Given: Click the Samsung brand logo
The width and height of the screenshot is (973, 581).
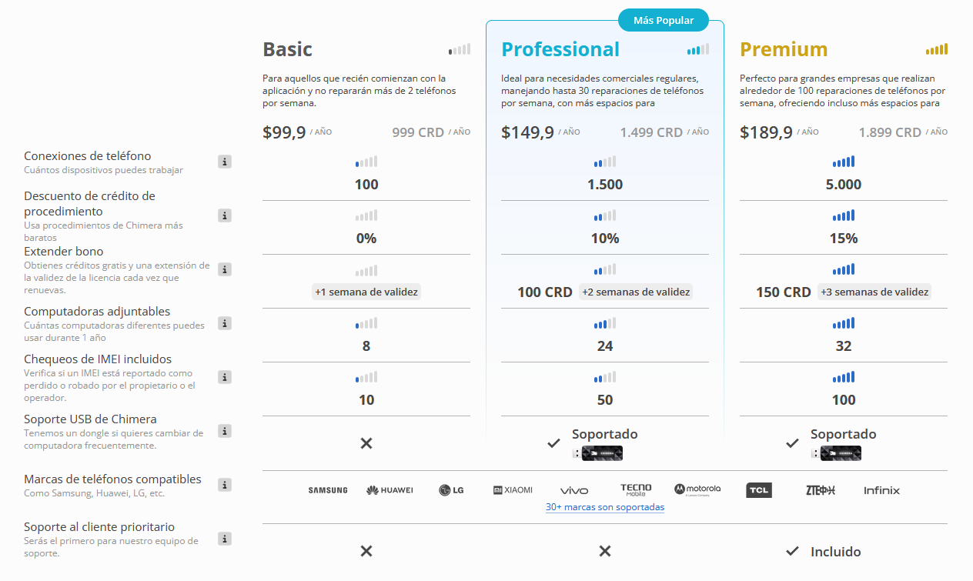Looking at the screenshot, I should pyautogui.click(x=328, y=490).
